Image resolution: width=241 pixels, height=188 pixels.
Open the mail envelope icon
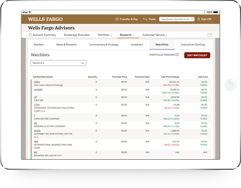coord(210,35)
